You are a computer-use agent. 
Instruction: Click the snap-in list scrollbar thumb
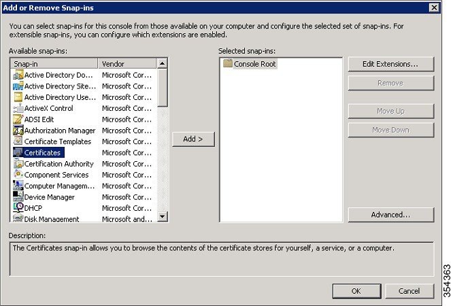point(163,88)
